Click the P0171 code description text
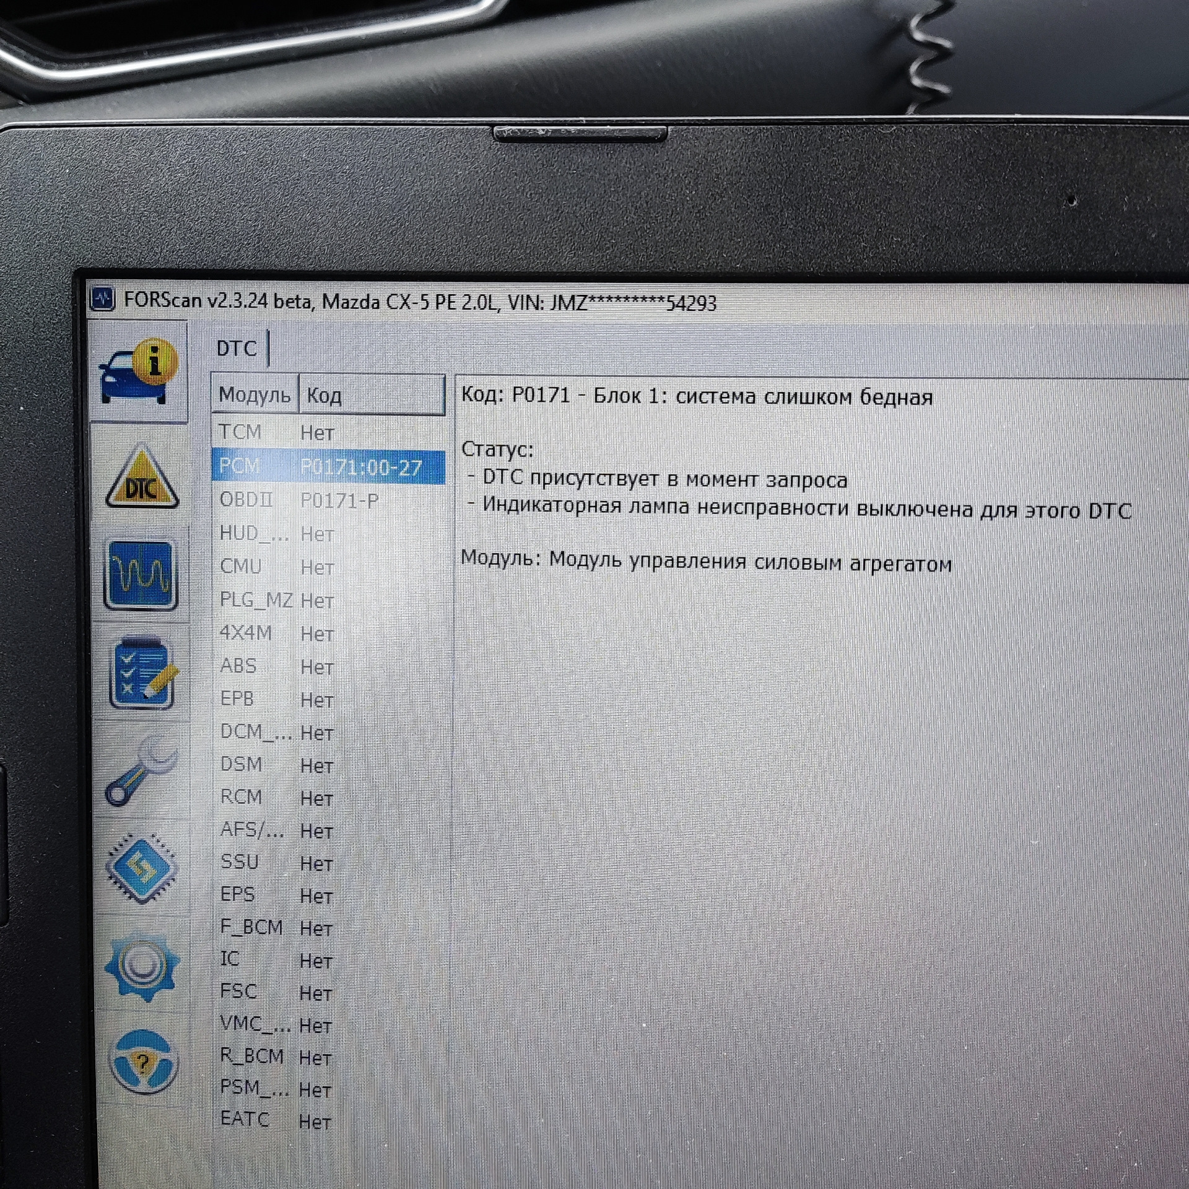The width and height of the screenshot is (1189, 1189). pos(697,396)
